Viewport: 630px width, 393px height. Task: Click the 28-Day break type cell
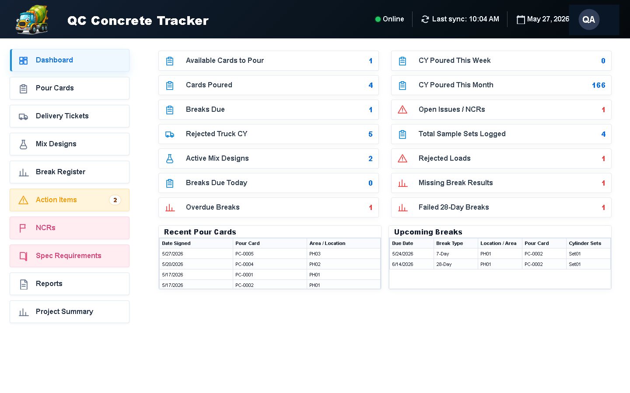(x=456, y=264)
